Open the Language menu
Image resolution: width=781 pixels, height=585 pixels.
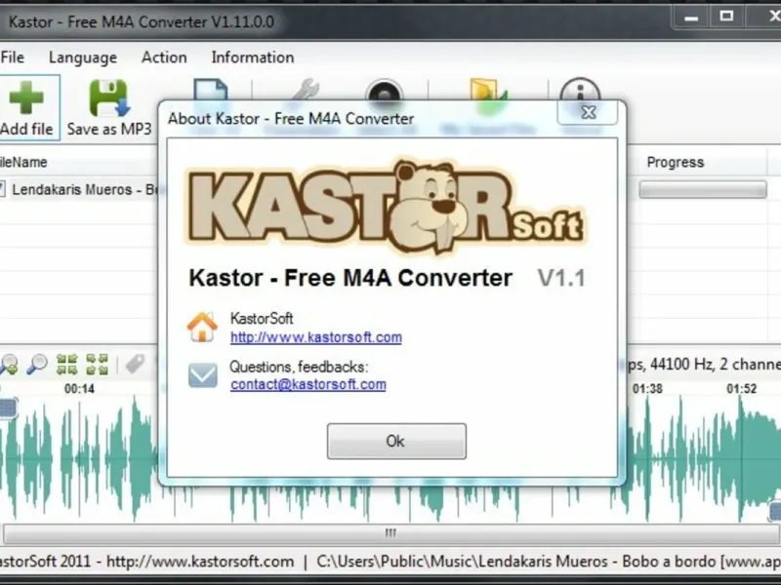click(83, 58)
